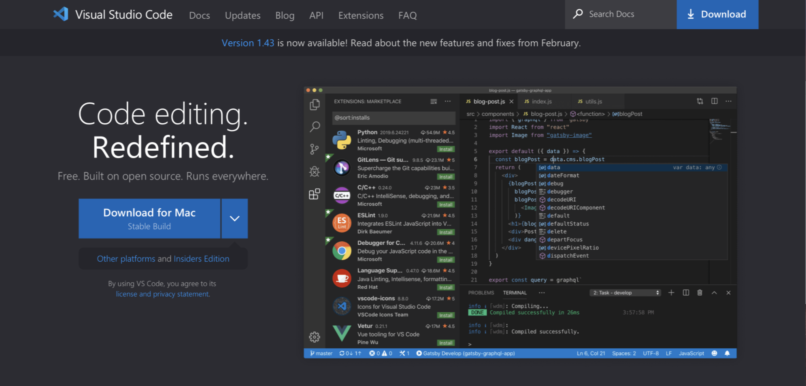This screenshot has width=806, height=386.
Task: Open the Blog nav item
Action: pyautogui.click(x=285, y=15)
